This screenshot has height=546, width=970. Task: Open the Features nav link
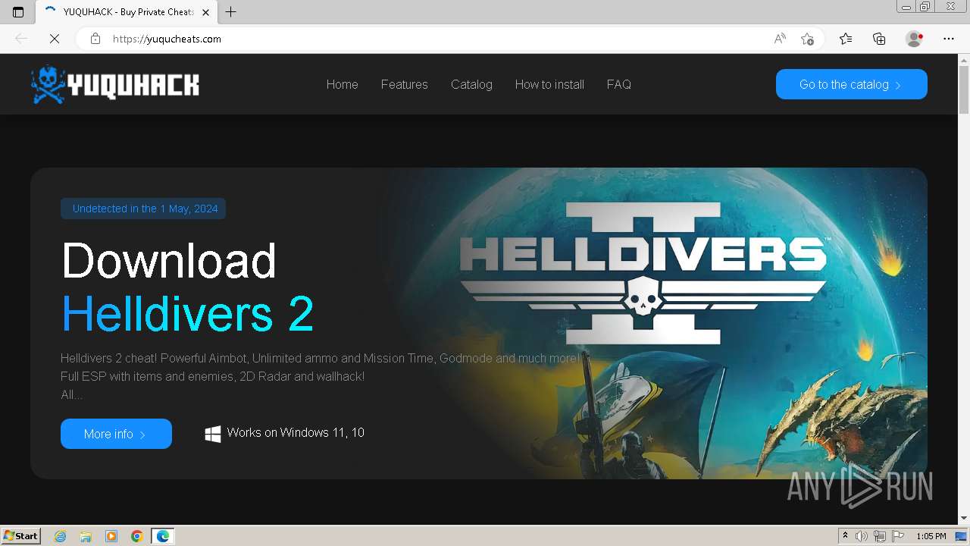point(404,84)
